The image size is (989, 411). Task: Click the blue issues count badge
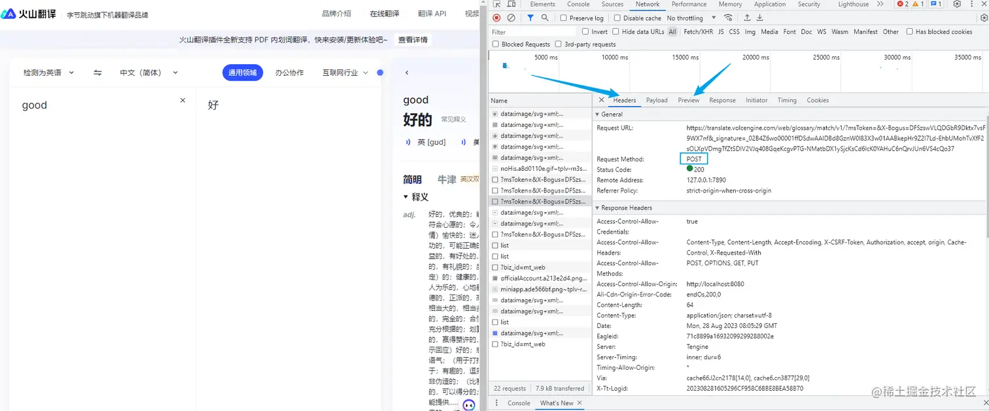[936, 4]
